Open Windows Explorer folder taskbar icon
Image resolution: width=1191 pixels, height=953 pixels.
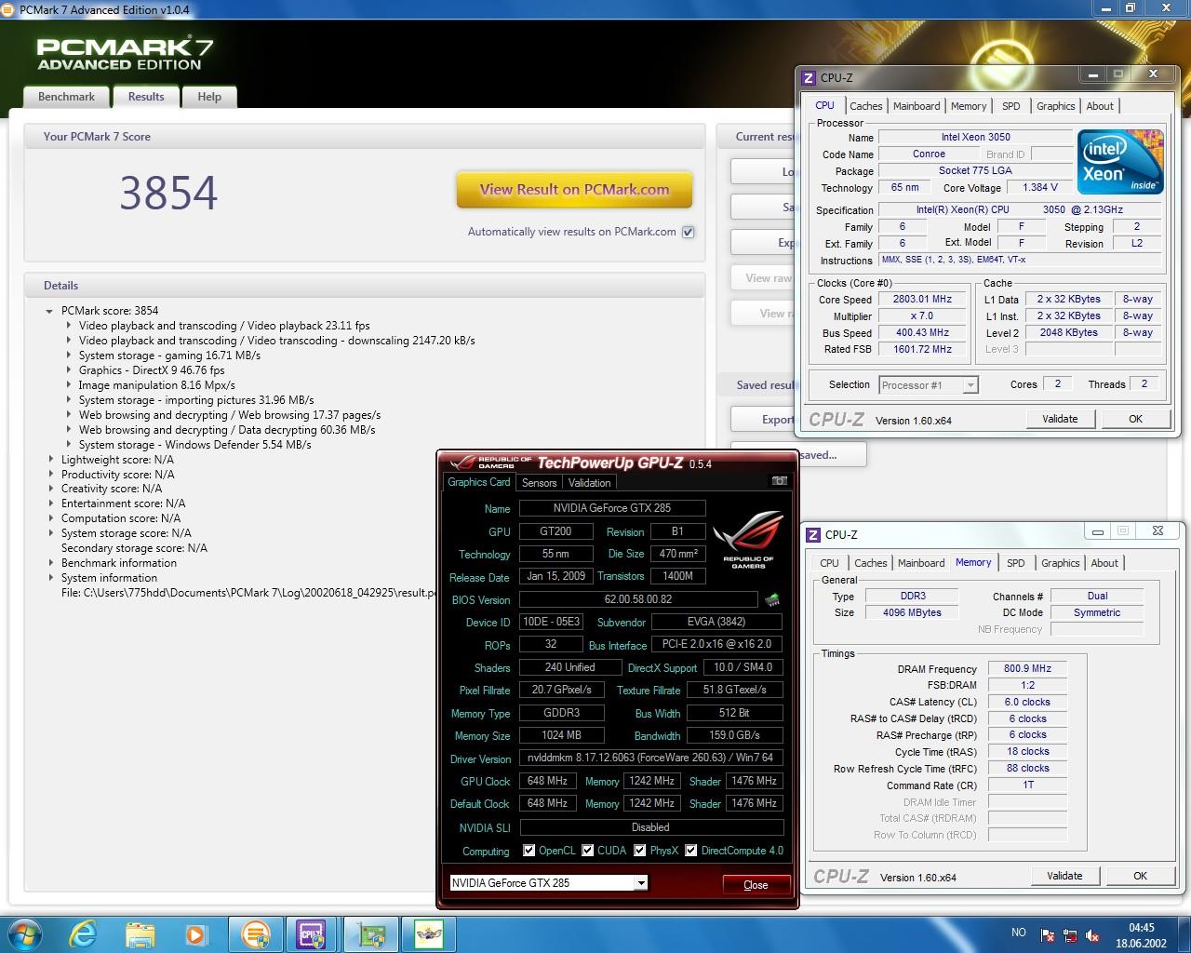[x=140, y=933]
